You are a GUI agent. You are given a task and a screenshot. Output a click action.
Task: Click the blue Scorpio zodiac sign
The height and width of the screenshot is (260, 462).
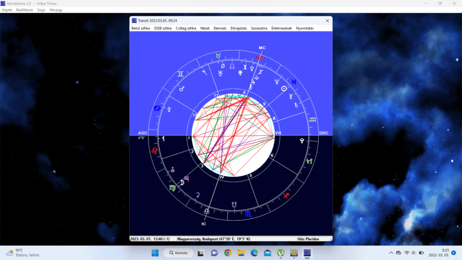[x=248, y=214]
